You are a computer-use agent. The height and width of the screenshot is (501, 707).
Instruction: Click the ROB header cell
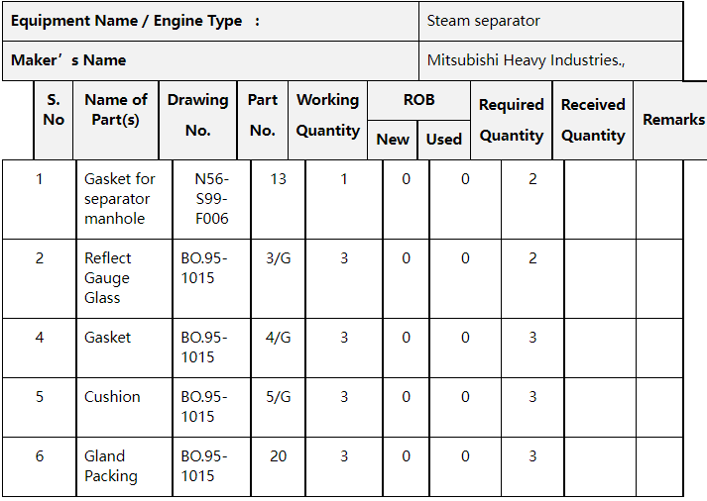click(418, 100)
